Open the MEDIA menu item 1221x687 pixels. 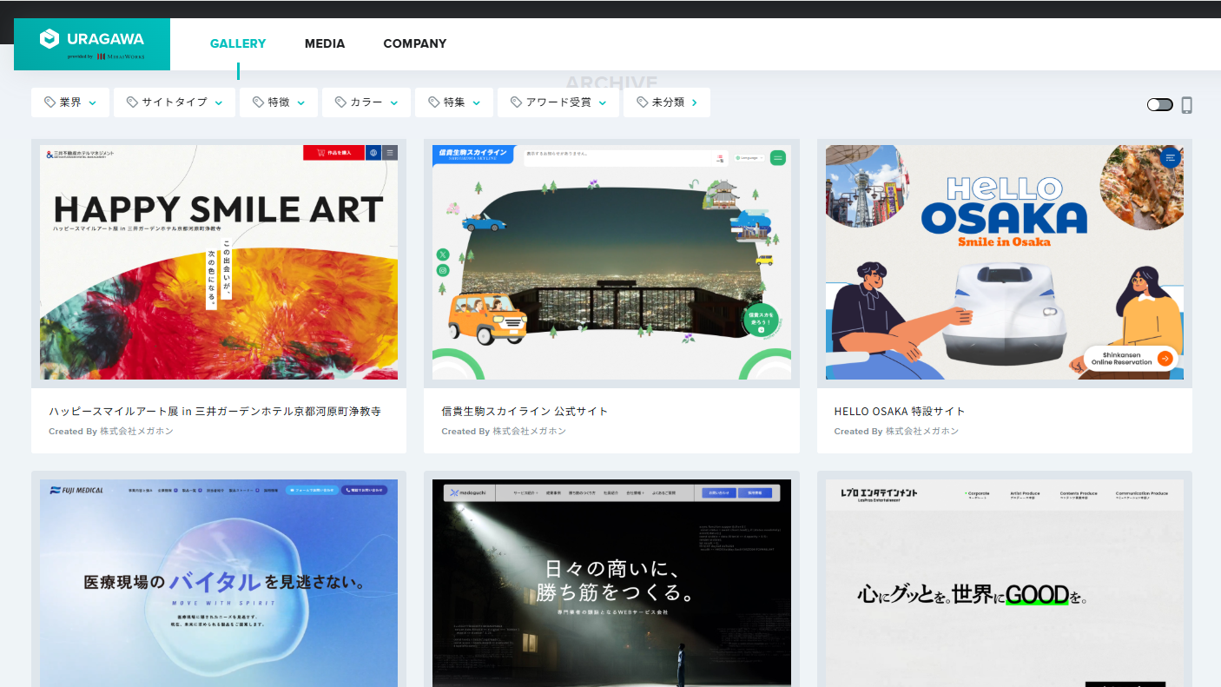(x=325, y=43)
